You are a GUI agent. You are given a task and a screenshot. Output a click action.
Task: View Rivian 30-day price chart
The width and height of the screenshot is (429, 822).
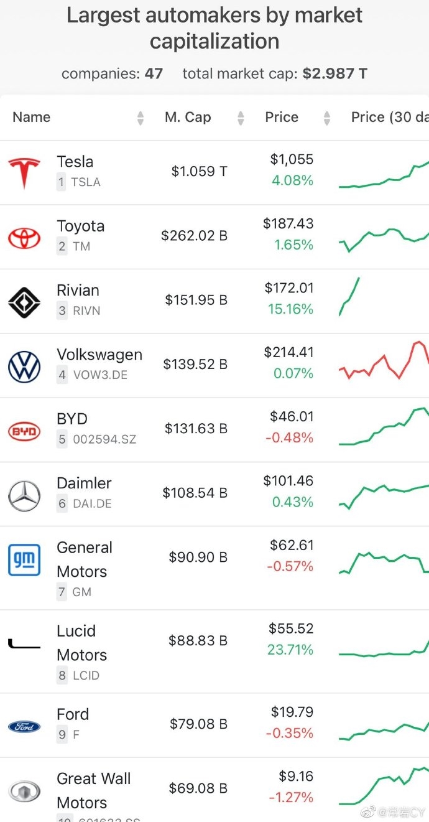pyautogui.click(x=349, y=297)
